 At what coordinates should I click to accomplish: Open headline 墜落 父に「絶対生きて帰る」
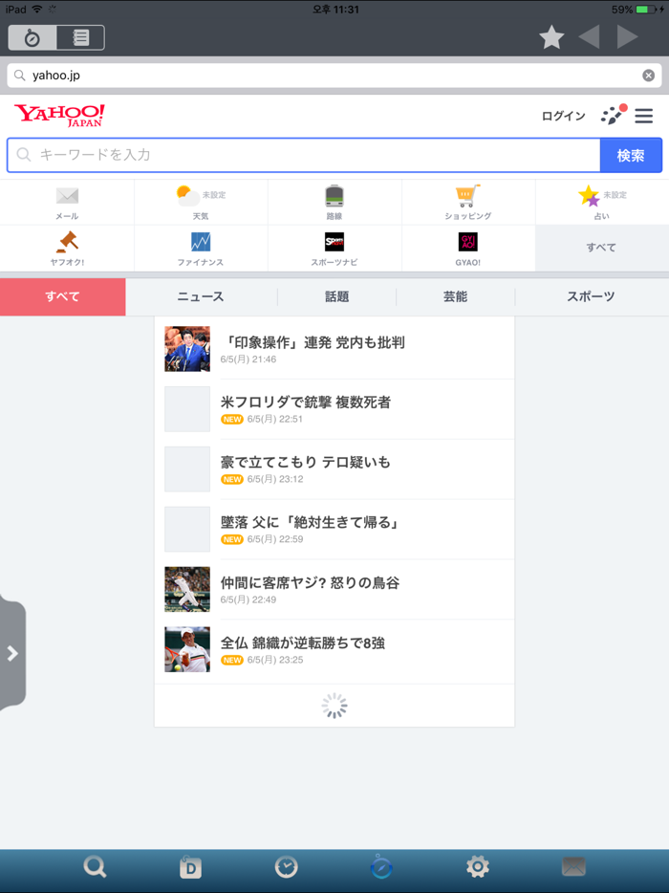click(x=310, y=522)
